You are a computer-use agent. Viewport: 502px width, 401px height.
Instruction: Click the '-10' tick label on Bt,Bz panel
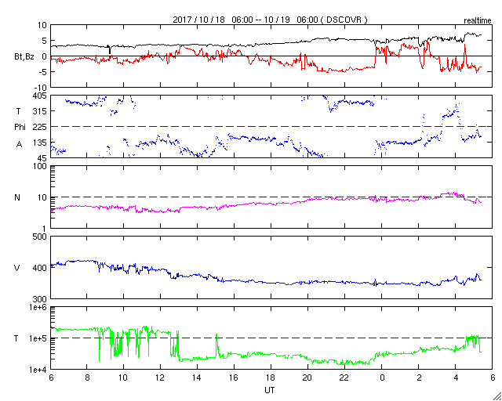(x=41, y=88)
